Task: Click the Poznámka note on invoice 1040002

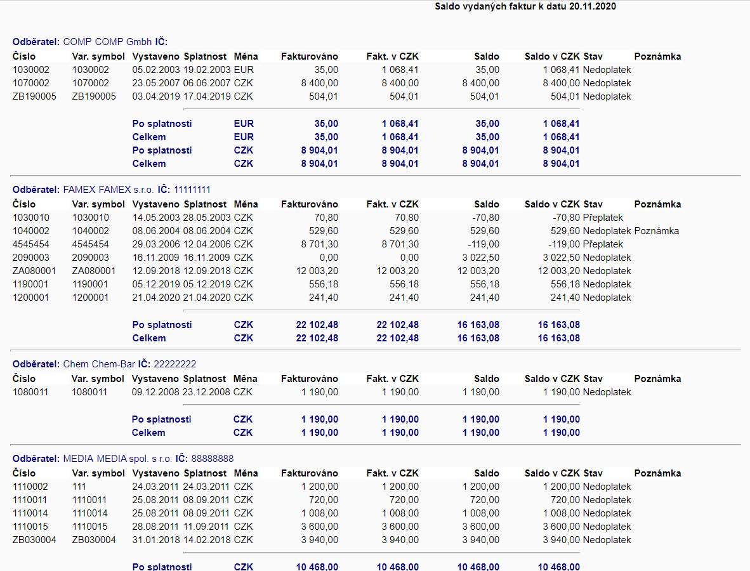Action: [x=656, y=231]
